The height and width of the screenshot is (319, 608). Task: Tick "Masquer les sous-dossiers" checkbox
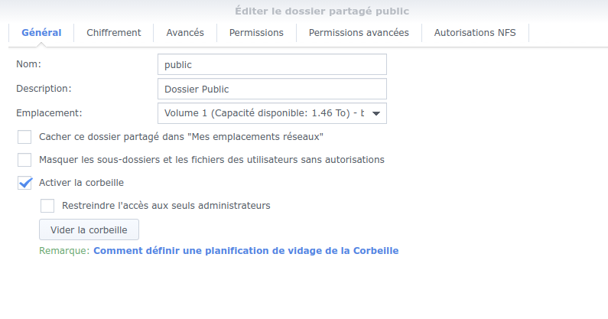pyautogui.click(x=24, y=160)
